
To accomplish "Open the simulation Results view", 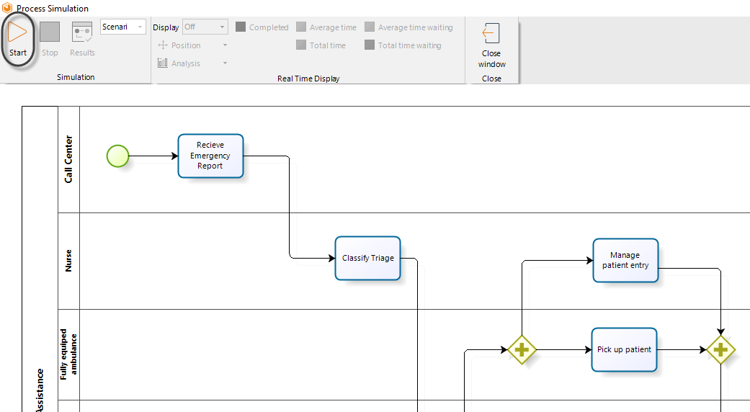I will pyautogui.click(x=82, y=39).
